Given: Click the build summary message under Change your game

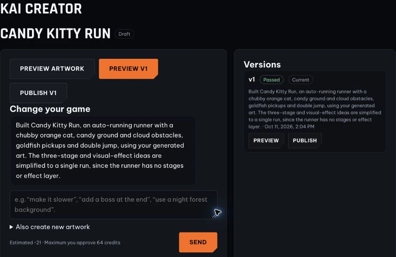Looking at the screenshot, I should (x=103, y=151).
